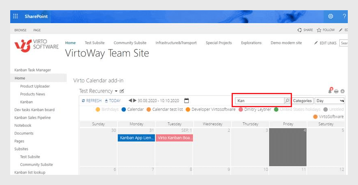Open Community Subsite in top navigation
Image resolution: width=358 pixels, height=185 pixels.
click(130, 43)
